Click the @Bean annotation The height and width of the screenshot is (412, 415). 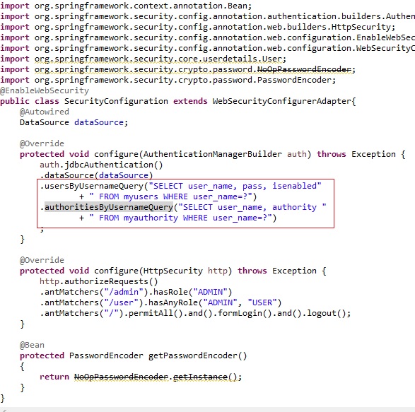tap(32, 345)
